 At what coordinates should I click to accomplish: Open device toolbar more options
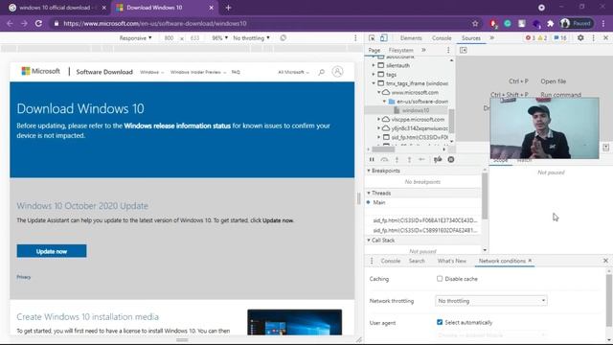355,38
